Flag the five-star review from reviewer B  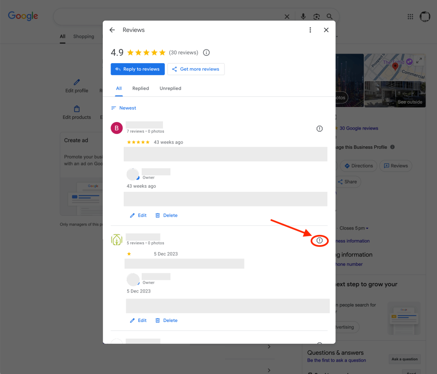coord(320,128)
